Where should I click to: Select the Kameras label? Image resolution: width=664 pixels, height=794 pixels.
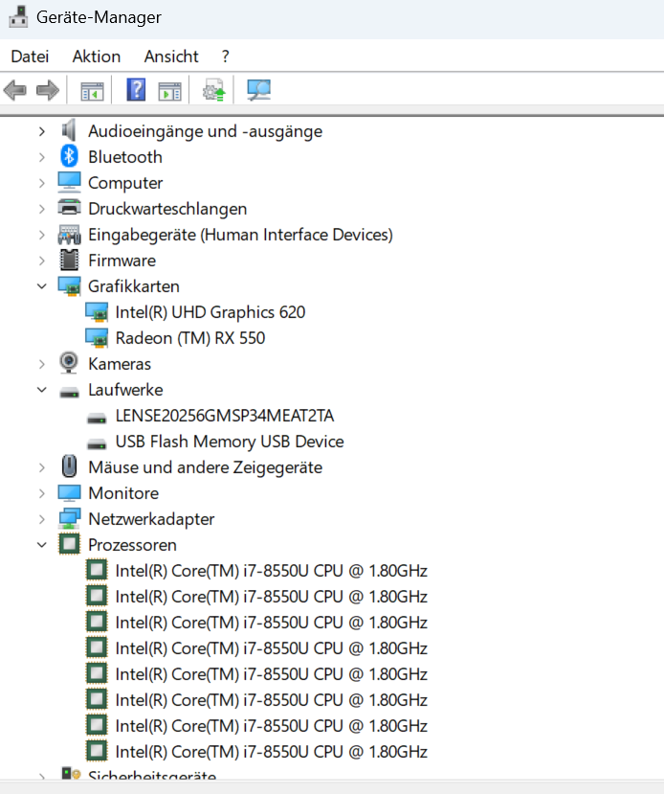point(120,364)
